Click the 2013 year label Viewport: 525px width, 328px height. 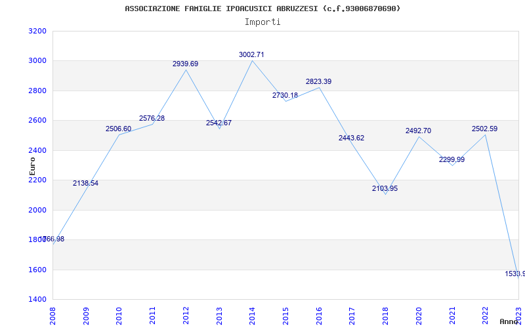coord(219,316)
